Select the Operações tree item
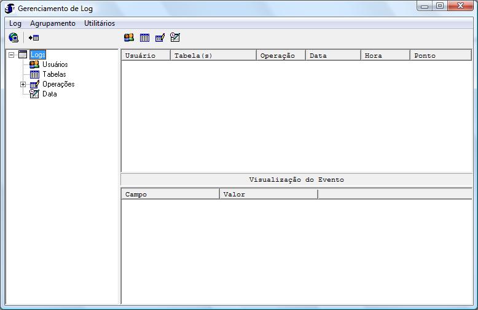The image size is (478, 310). (x=58, y=84)
